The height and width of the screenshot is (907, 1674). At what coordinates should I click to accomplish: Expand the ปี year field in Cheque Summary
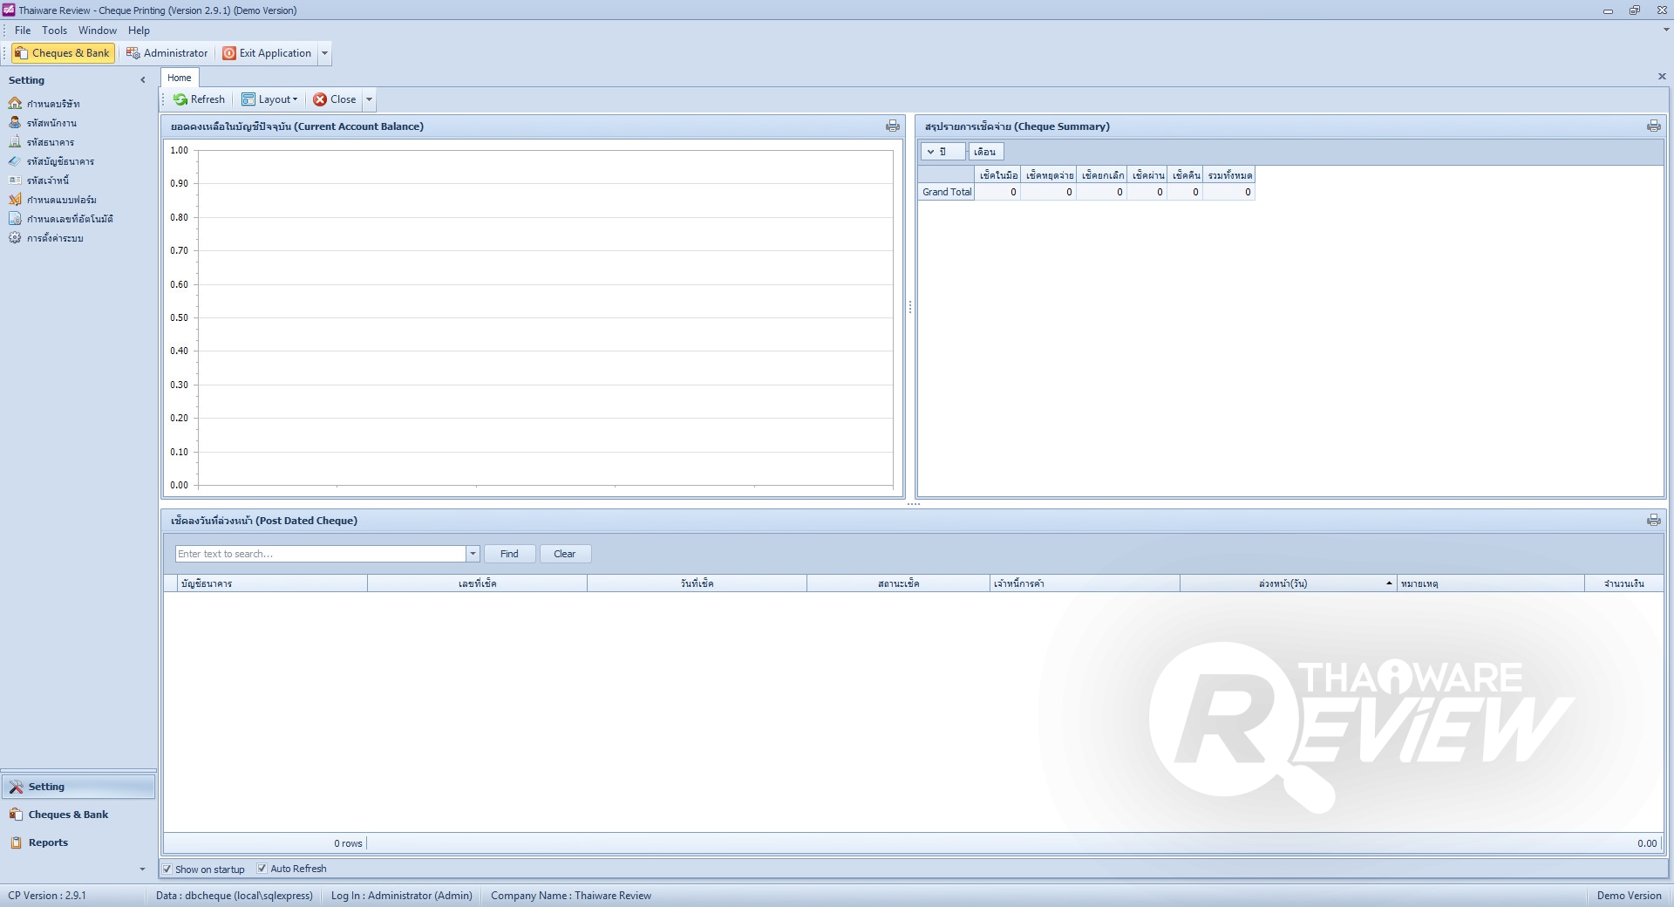[x=931, y=152]
